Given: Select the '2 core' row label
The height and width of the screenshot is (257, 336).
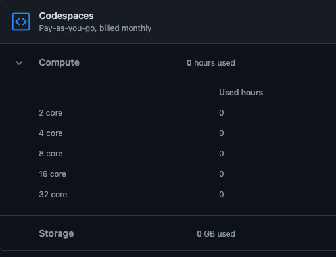Looking at the screenshot, I should (51, 113).
